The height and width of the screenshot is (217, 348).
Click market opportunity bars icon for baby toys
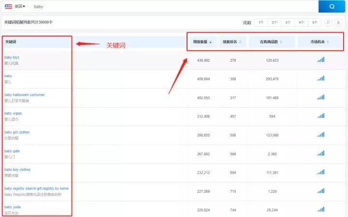pos(321,60)
